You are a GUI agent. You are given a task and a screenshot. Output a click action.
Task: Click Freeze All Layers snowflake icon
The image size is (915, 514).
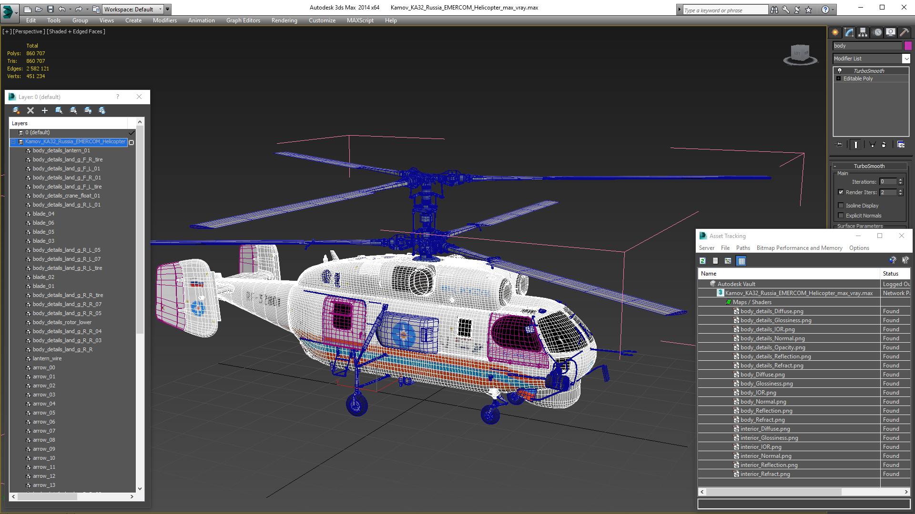[102, 110]
